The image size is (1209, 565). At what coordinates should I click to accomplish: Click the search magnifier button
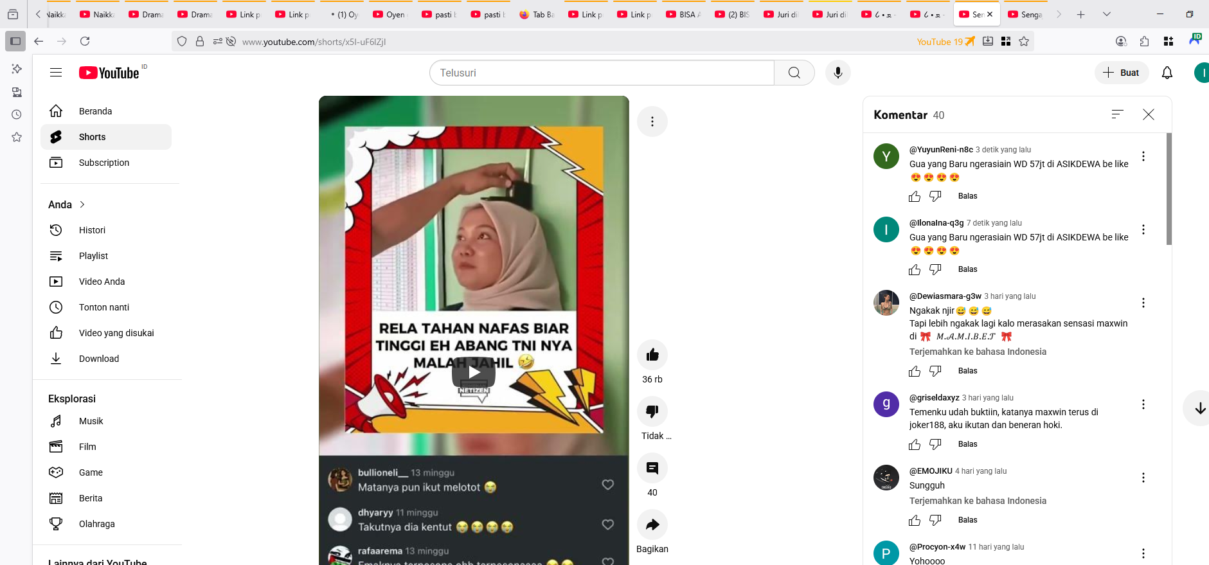tap(794, 73)
